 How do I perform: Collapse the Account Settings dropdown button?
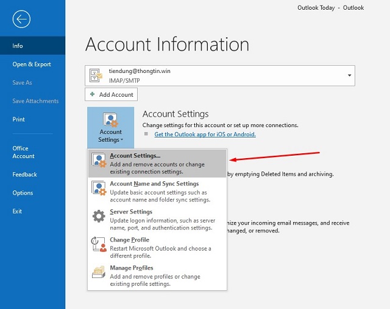click(111, 128)
